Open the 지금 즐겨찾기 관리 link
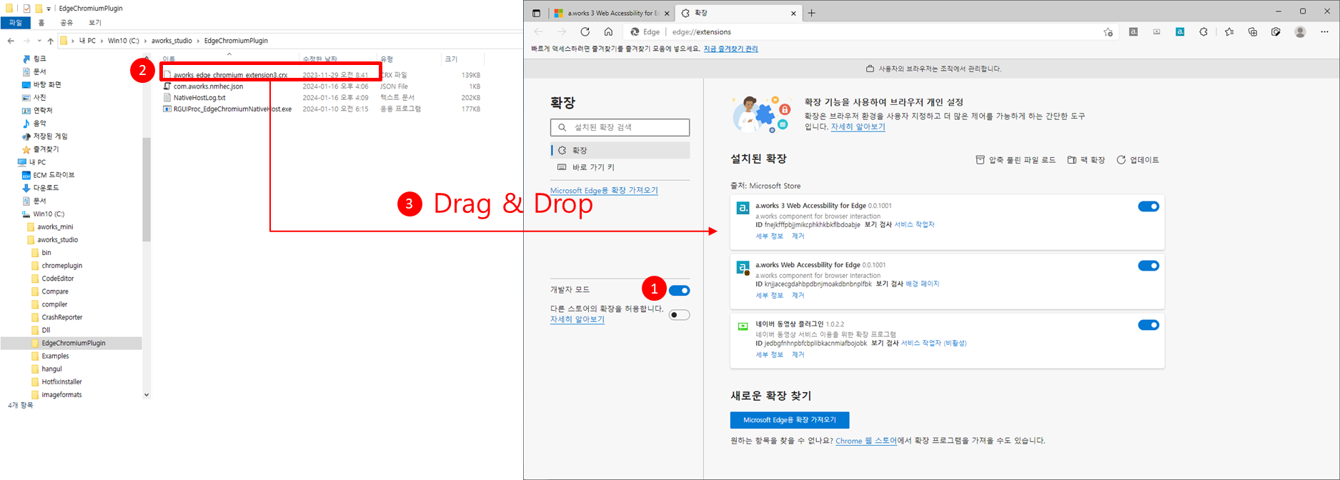This screenshot has width=1340, height=480. (x=730, y=49)
